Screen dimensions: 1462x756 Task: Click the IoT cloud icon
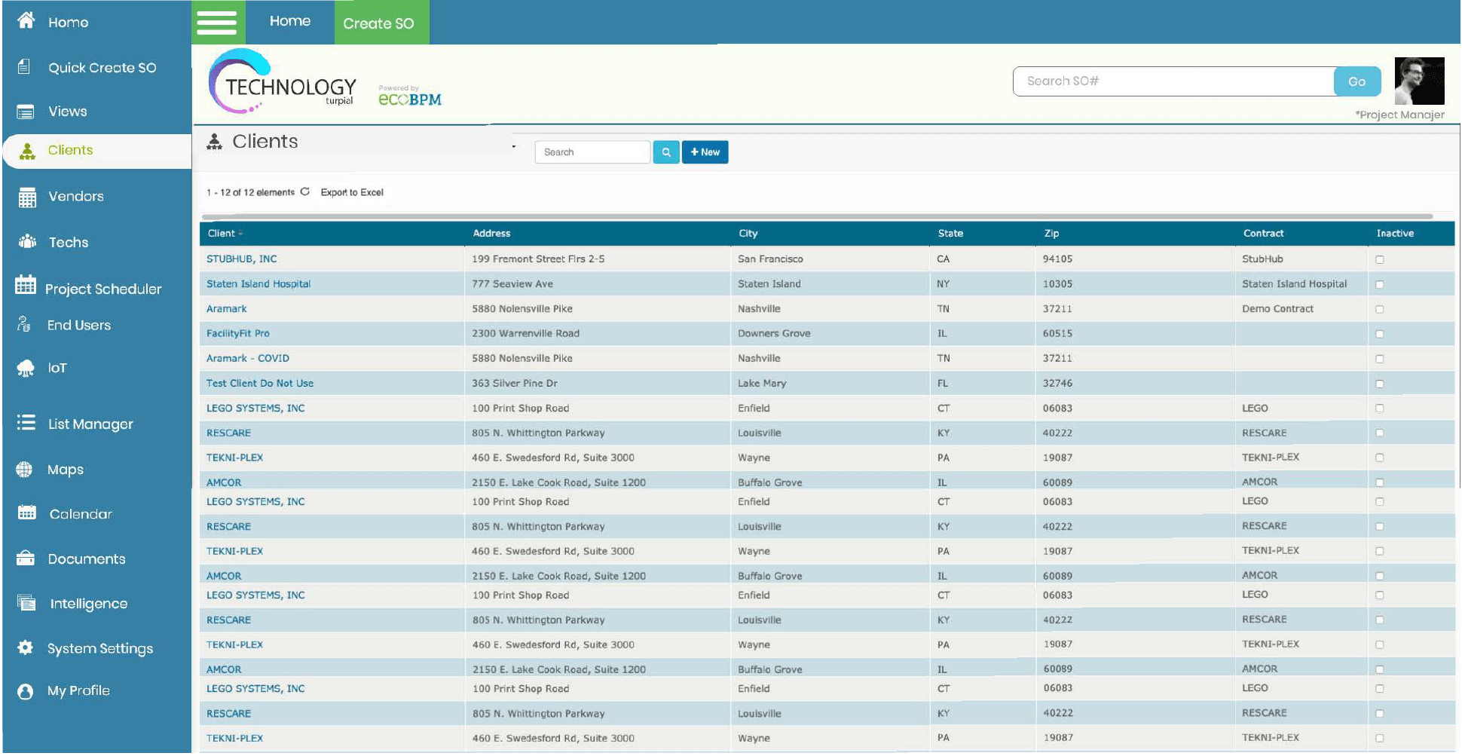[26, 368]
